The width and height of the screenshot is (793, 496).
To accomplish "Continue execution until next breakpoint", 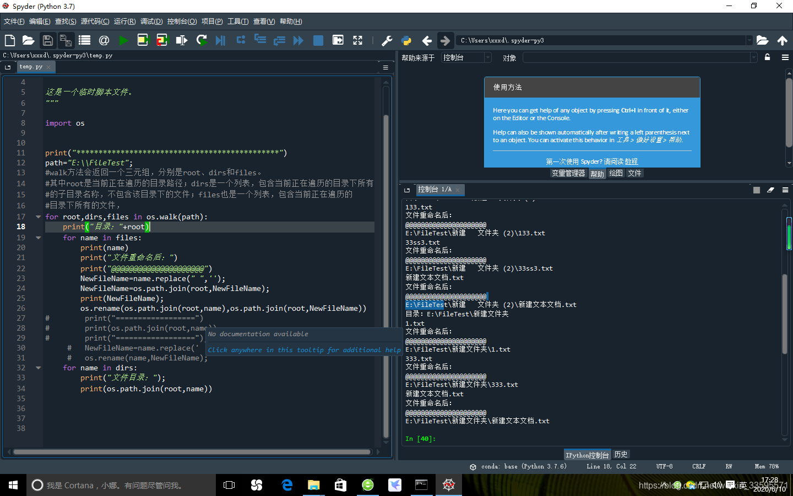I will [298, 40].
